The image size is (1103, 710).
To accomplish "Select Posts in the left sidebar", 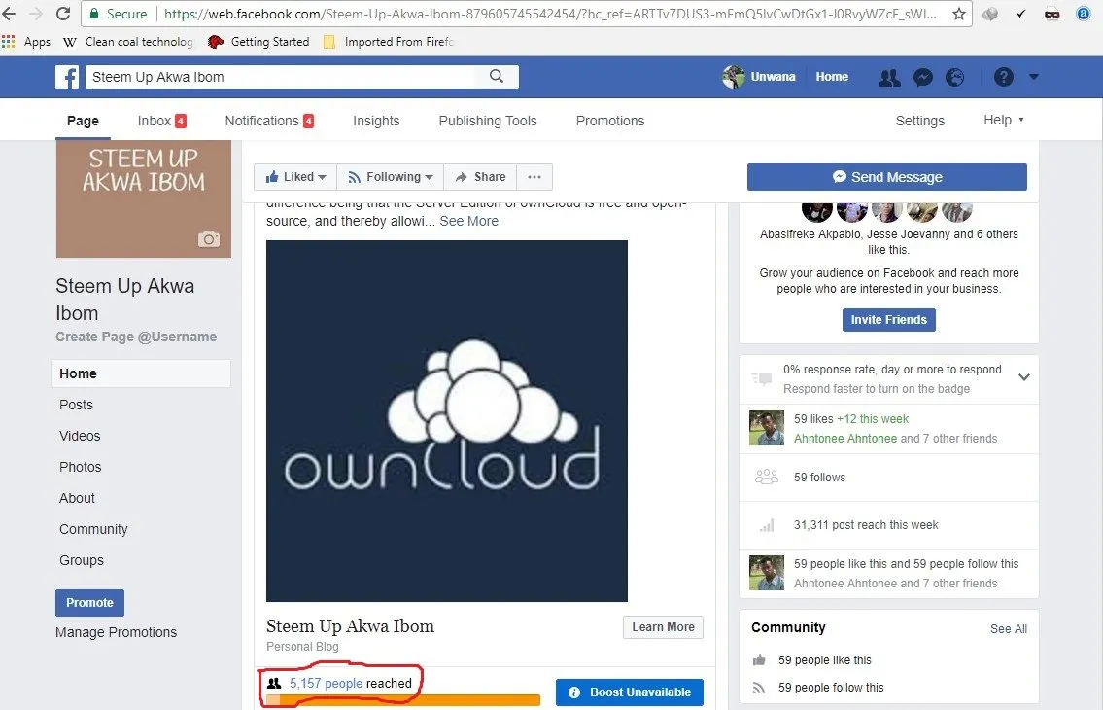I will (x=76, y=405).
